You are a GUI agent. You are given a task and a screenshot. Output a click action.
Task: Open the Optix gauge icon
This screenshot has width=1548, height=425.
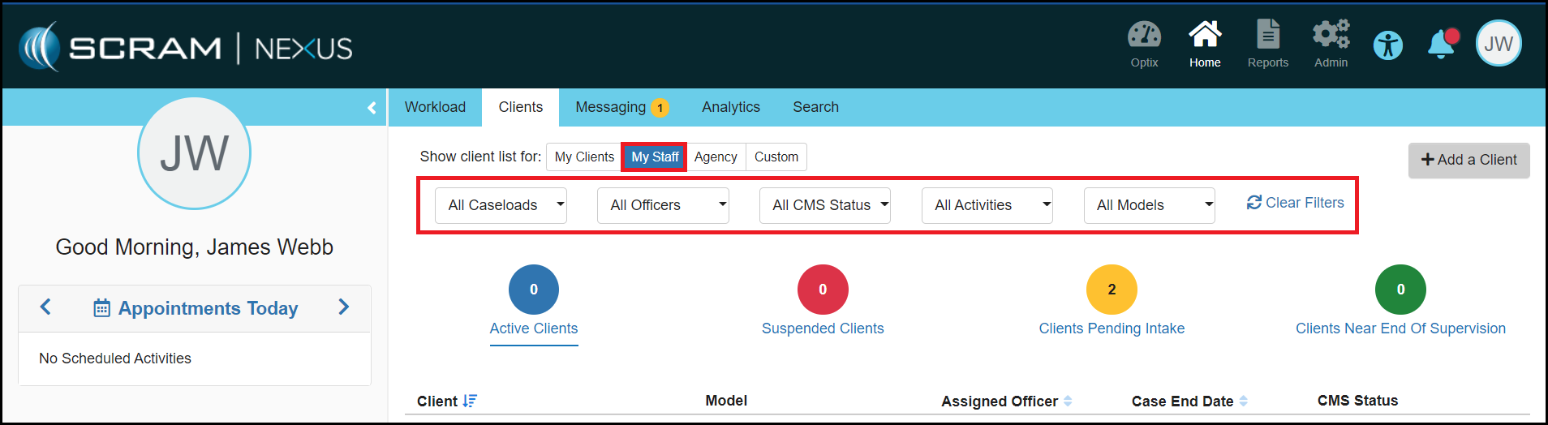coord(1144,36)
